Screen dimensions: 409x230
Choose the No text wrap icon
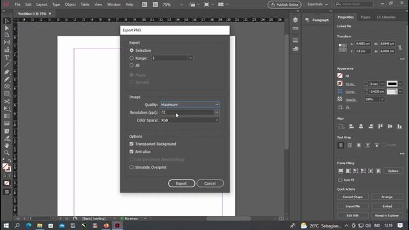(x=341, y=145)
